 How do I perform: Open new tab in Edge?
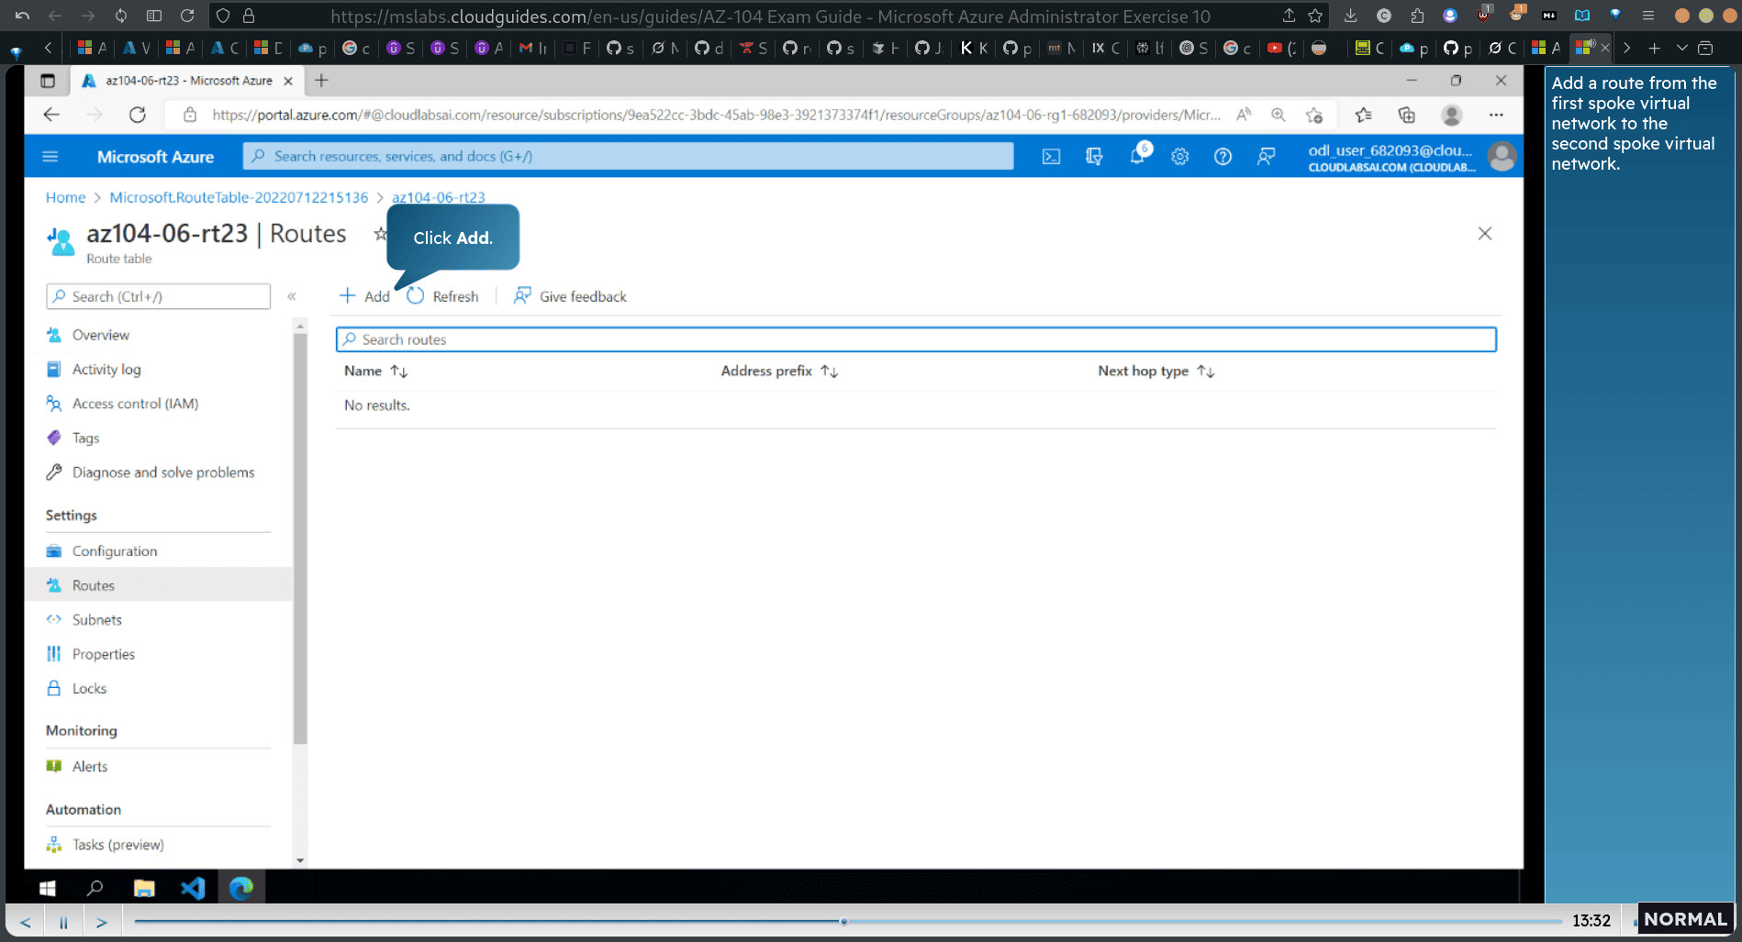pos(321,81)
